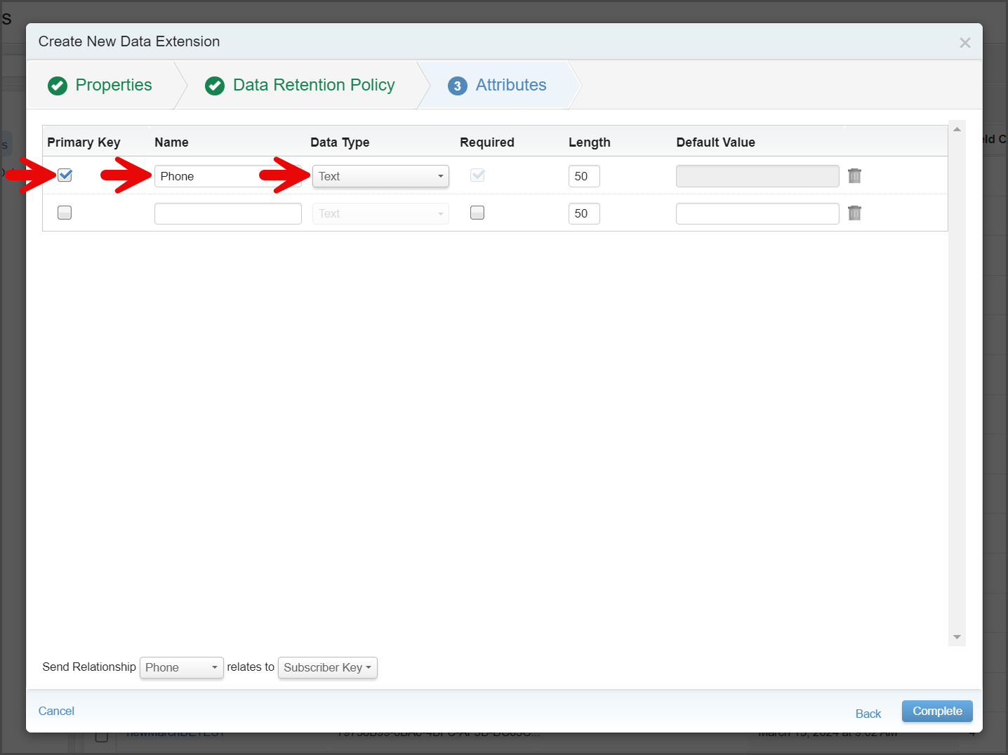
Task: Uncheck the Primary Key box for Phone
Action: pyautogui.click(x=65, y=175)
